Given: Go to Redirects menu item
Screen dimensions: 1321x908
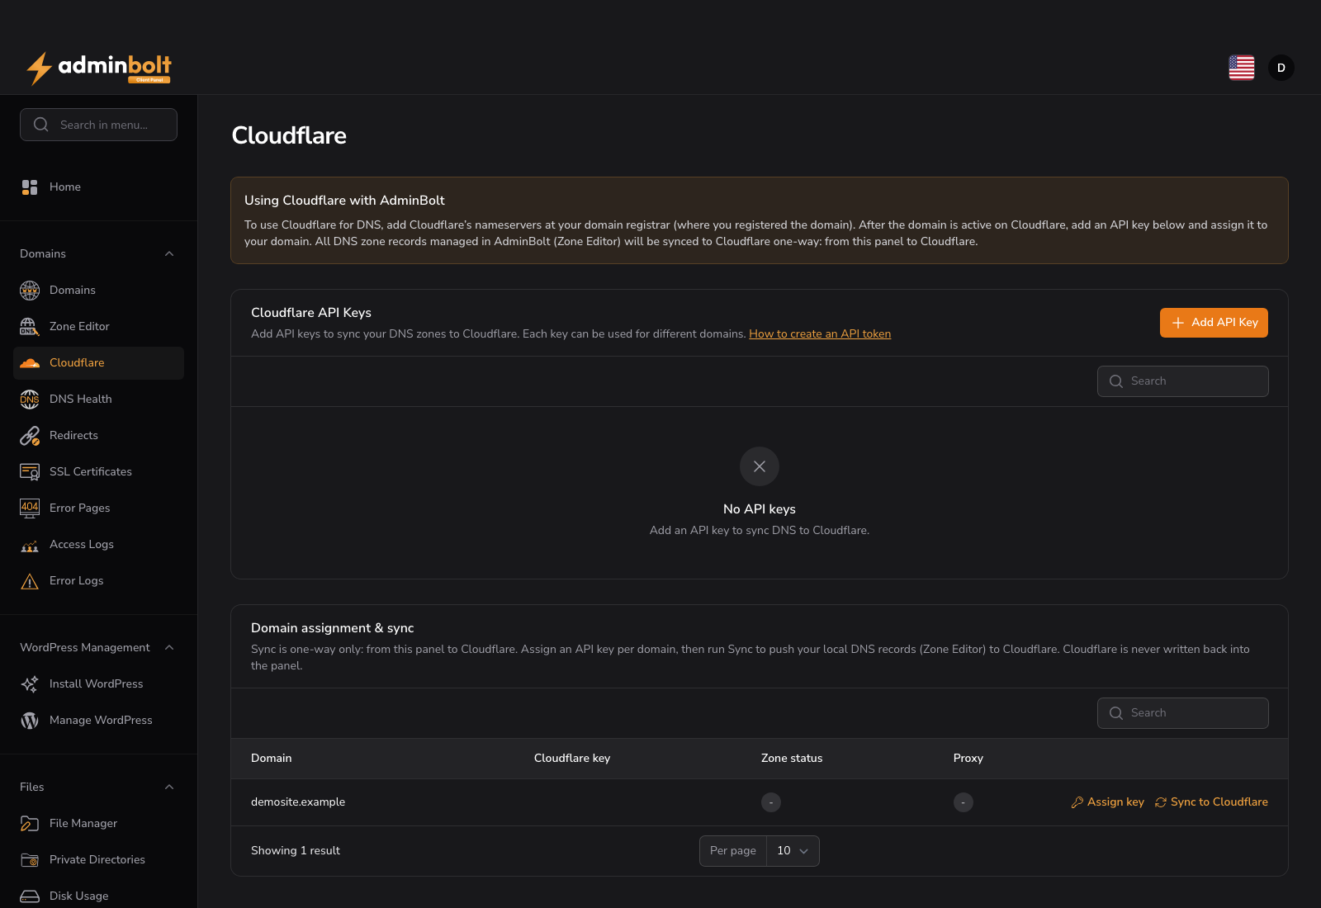Looking at the screenshot, I should (x=98, y=435).
